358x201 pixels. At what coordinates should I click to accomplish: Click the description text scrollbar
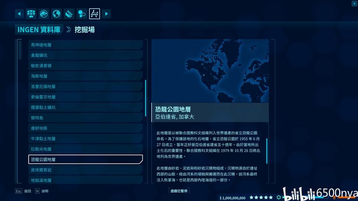[267, 151]
